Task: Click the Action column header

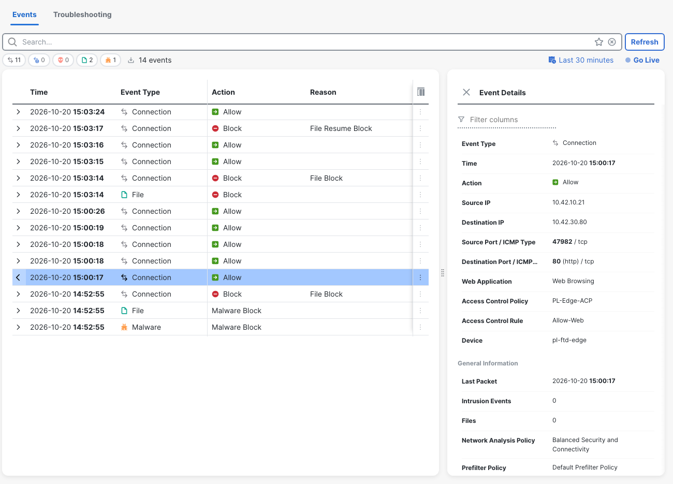Action: click(223, 92)
